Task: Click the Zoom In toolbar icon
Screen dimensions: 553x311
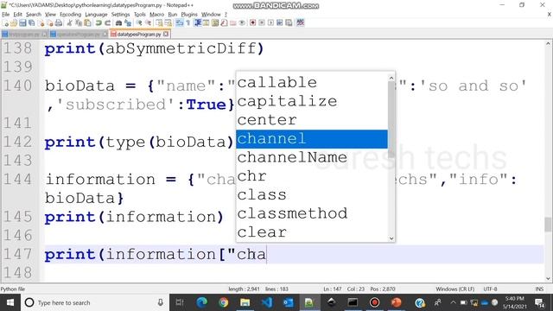Action: coord(140,23)
